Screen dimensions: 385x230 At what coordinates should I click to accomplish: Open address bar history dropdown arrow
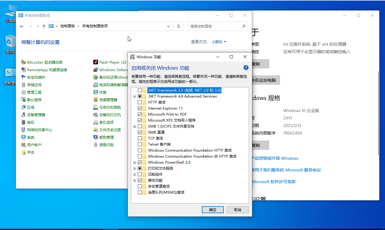(x=168, y=26)
